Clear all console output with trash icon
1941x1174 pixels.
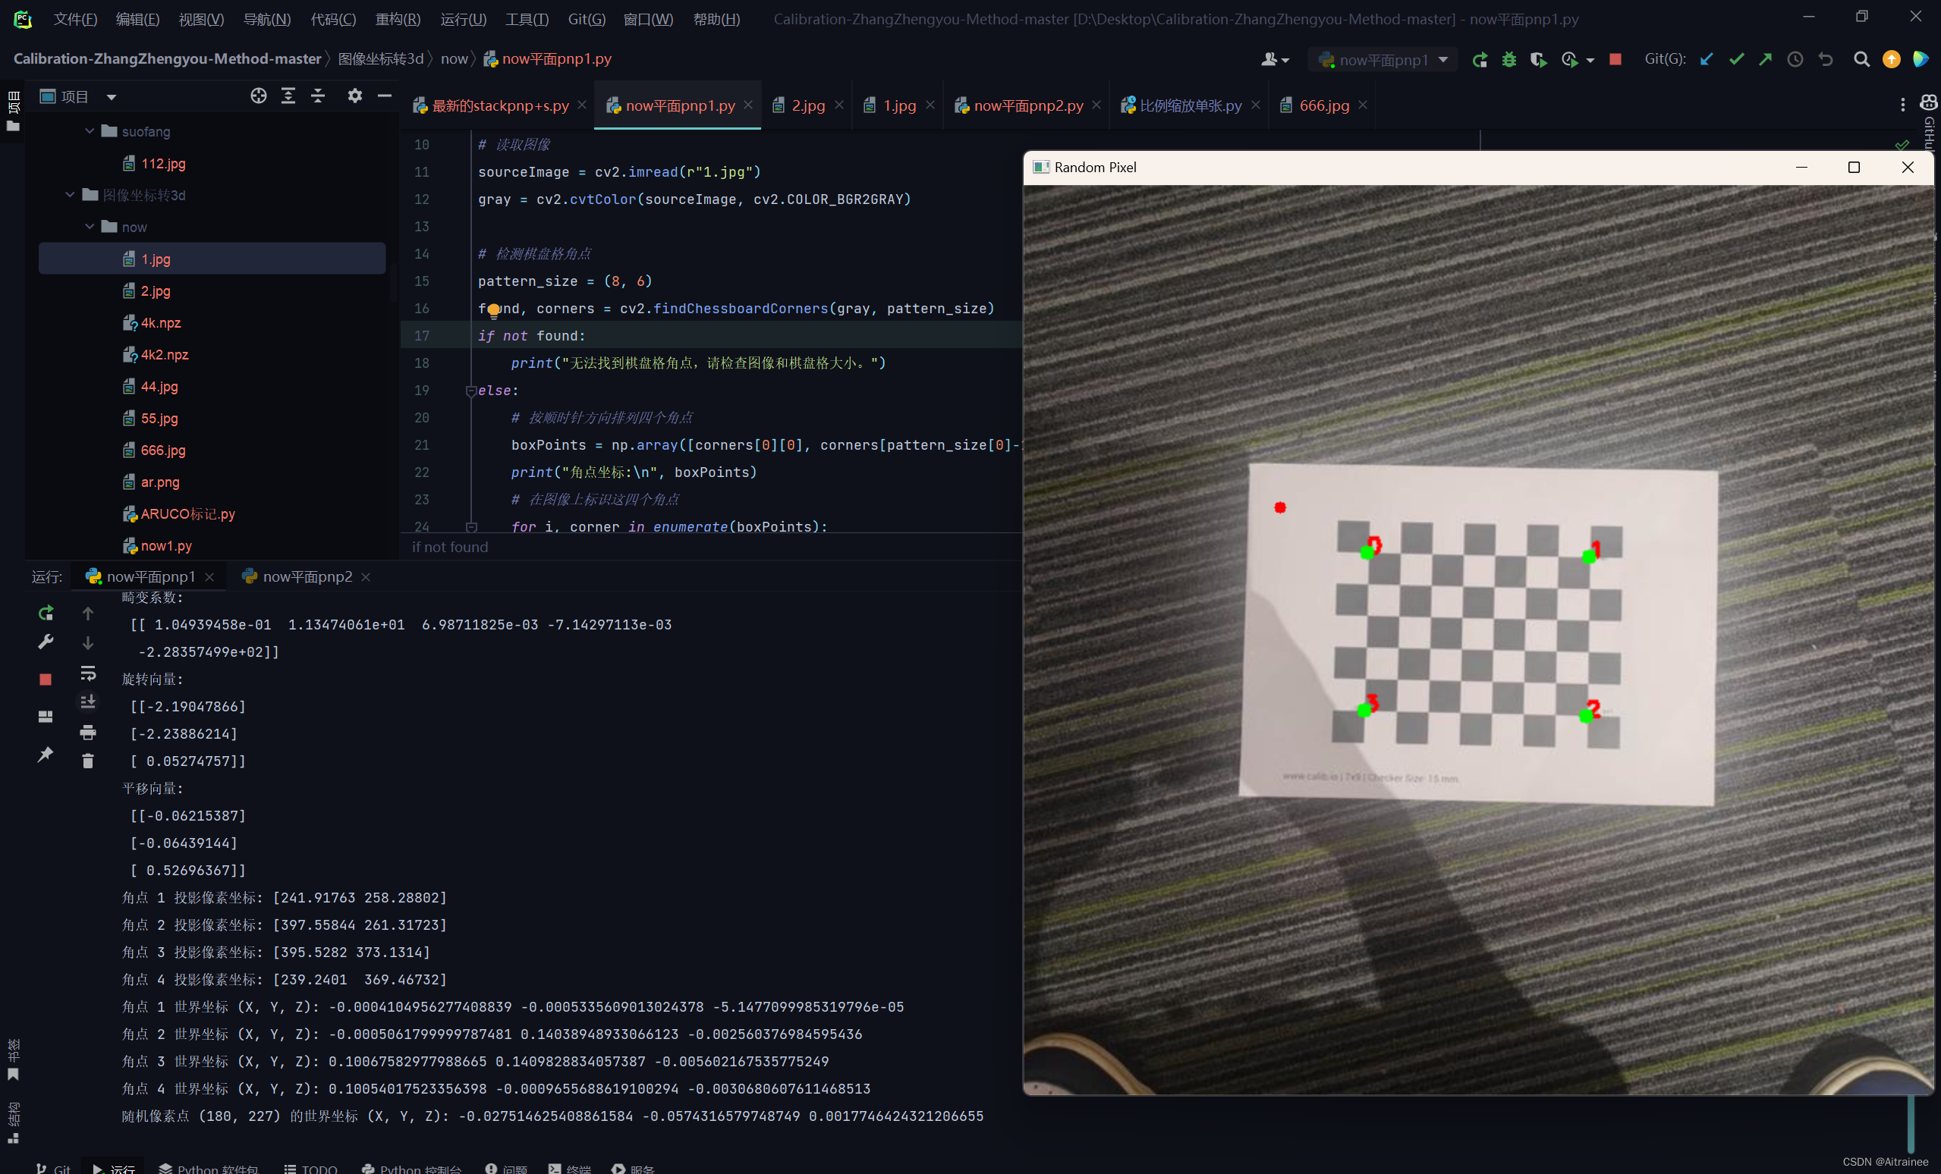click(x=88, y=761)
